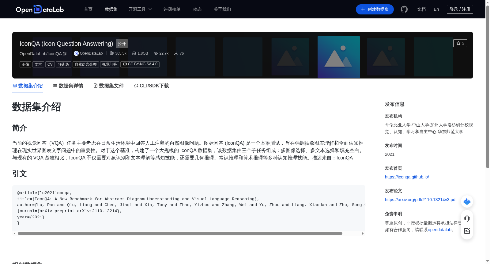Select the CV tag
Screen dimensions: 490x264
pyautogui.click(x=50, y=64)
